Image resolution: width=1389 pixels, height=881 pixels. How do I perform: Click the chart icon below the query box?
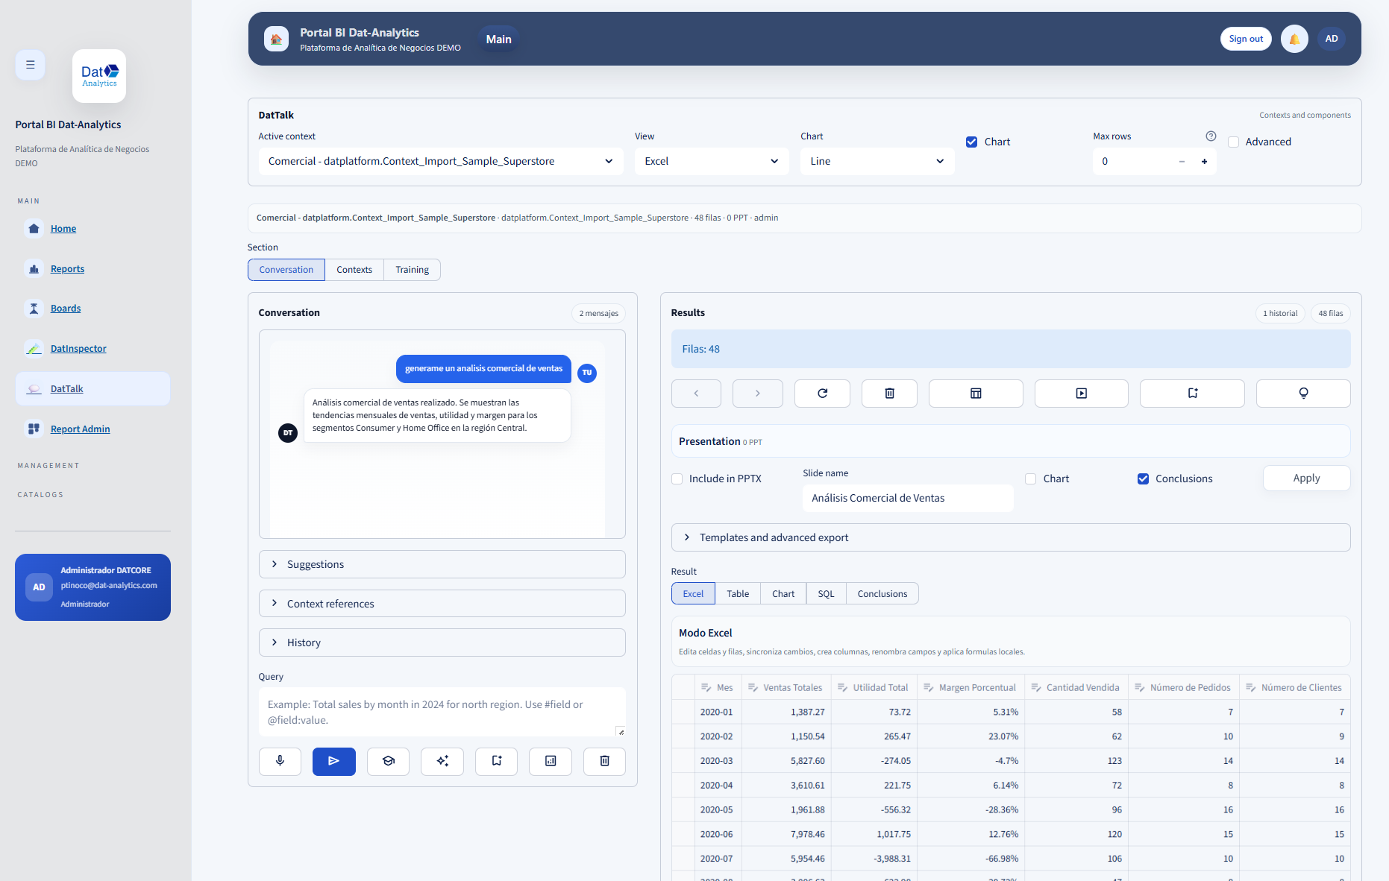tap(551, 761)
